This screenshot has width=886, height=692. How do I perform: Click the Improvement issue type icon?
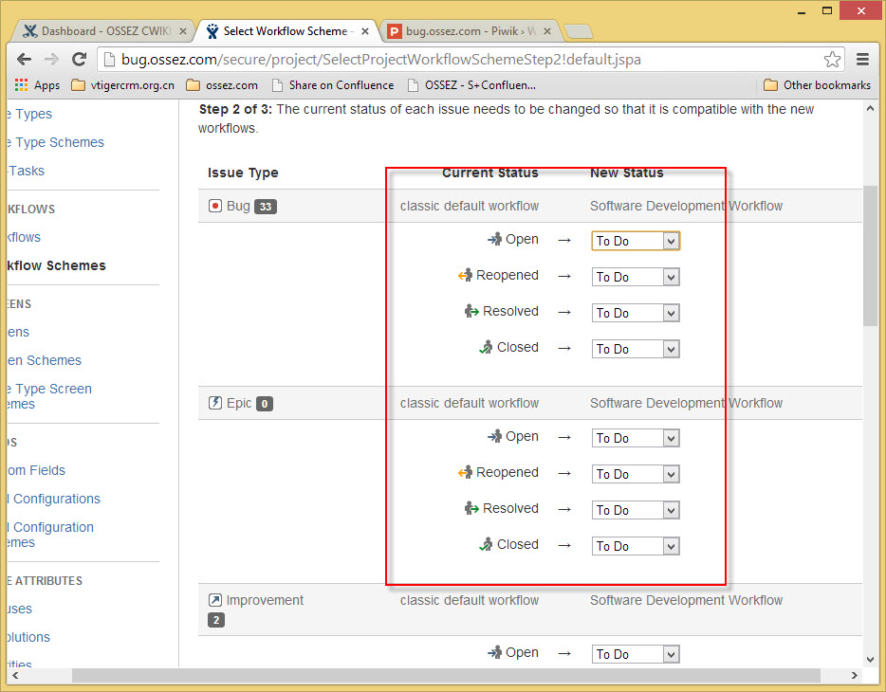[214, 600]
